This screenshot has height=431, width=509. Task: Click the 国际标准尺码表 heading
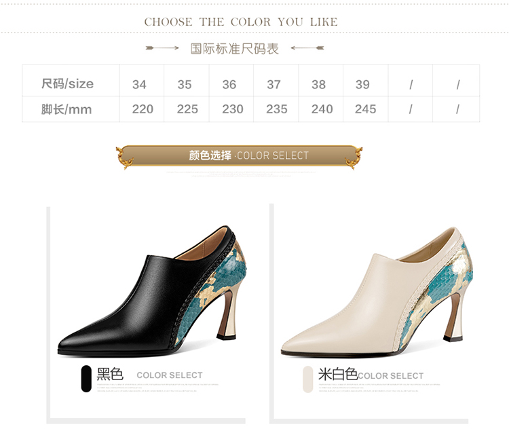(235, 49)
